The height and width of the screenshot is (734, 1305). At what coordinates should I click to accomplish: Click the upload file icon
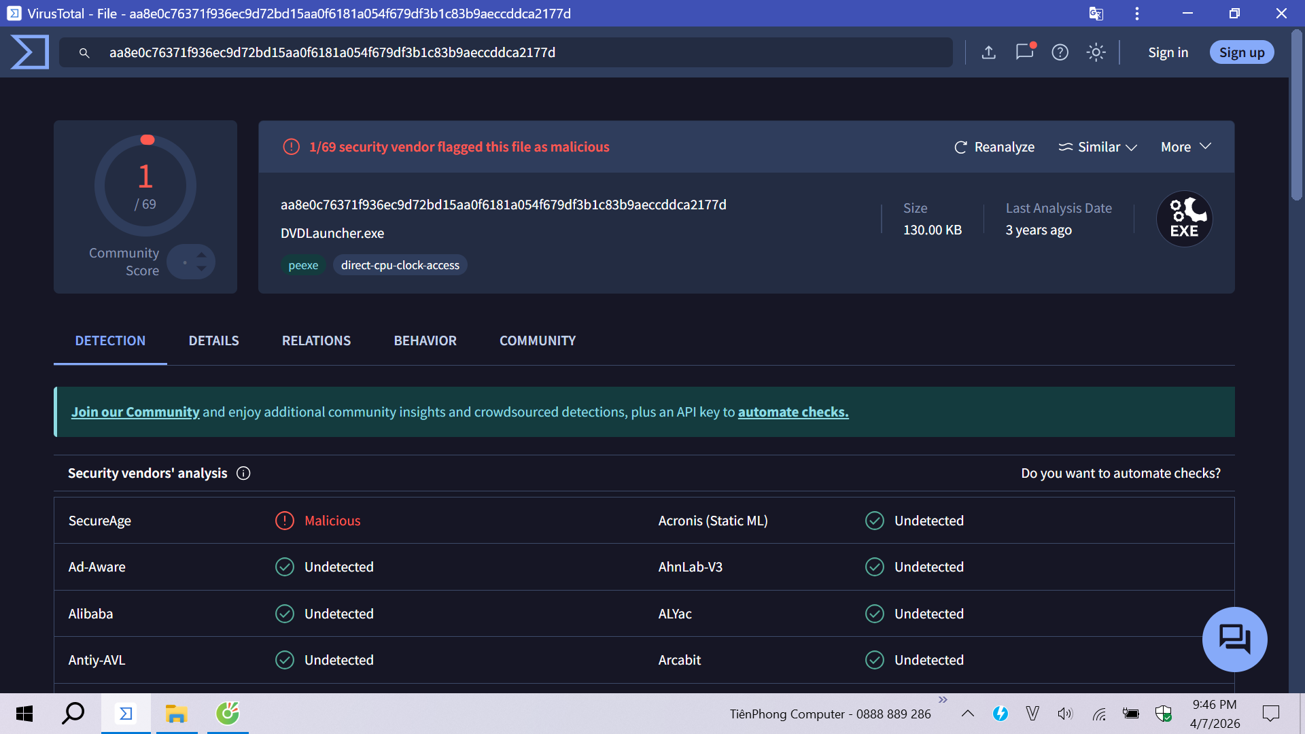(x=989, y=52)
